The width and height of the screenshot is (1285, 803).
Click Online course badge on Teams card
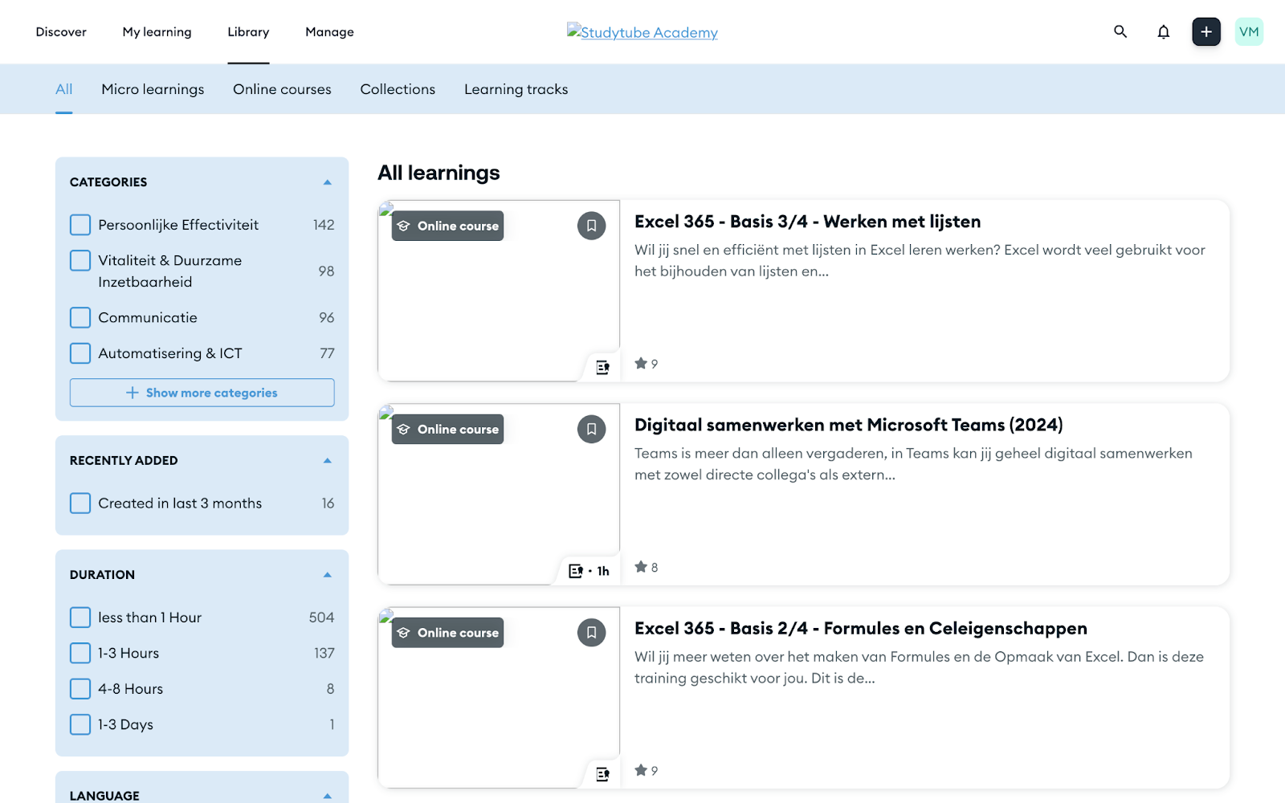coord(447,429)
